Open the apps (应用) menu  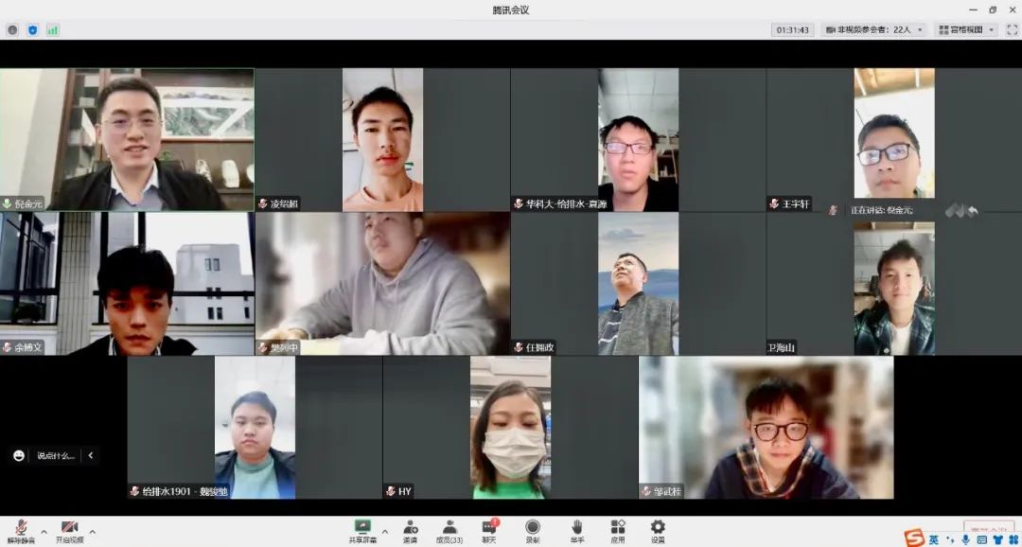pyautogui.click(x=617, y=530)
